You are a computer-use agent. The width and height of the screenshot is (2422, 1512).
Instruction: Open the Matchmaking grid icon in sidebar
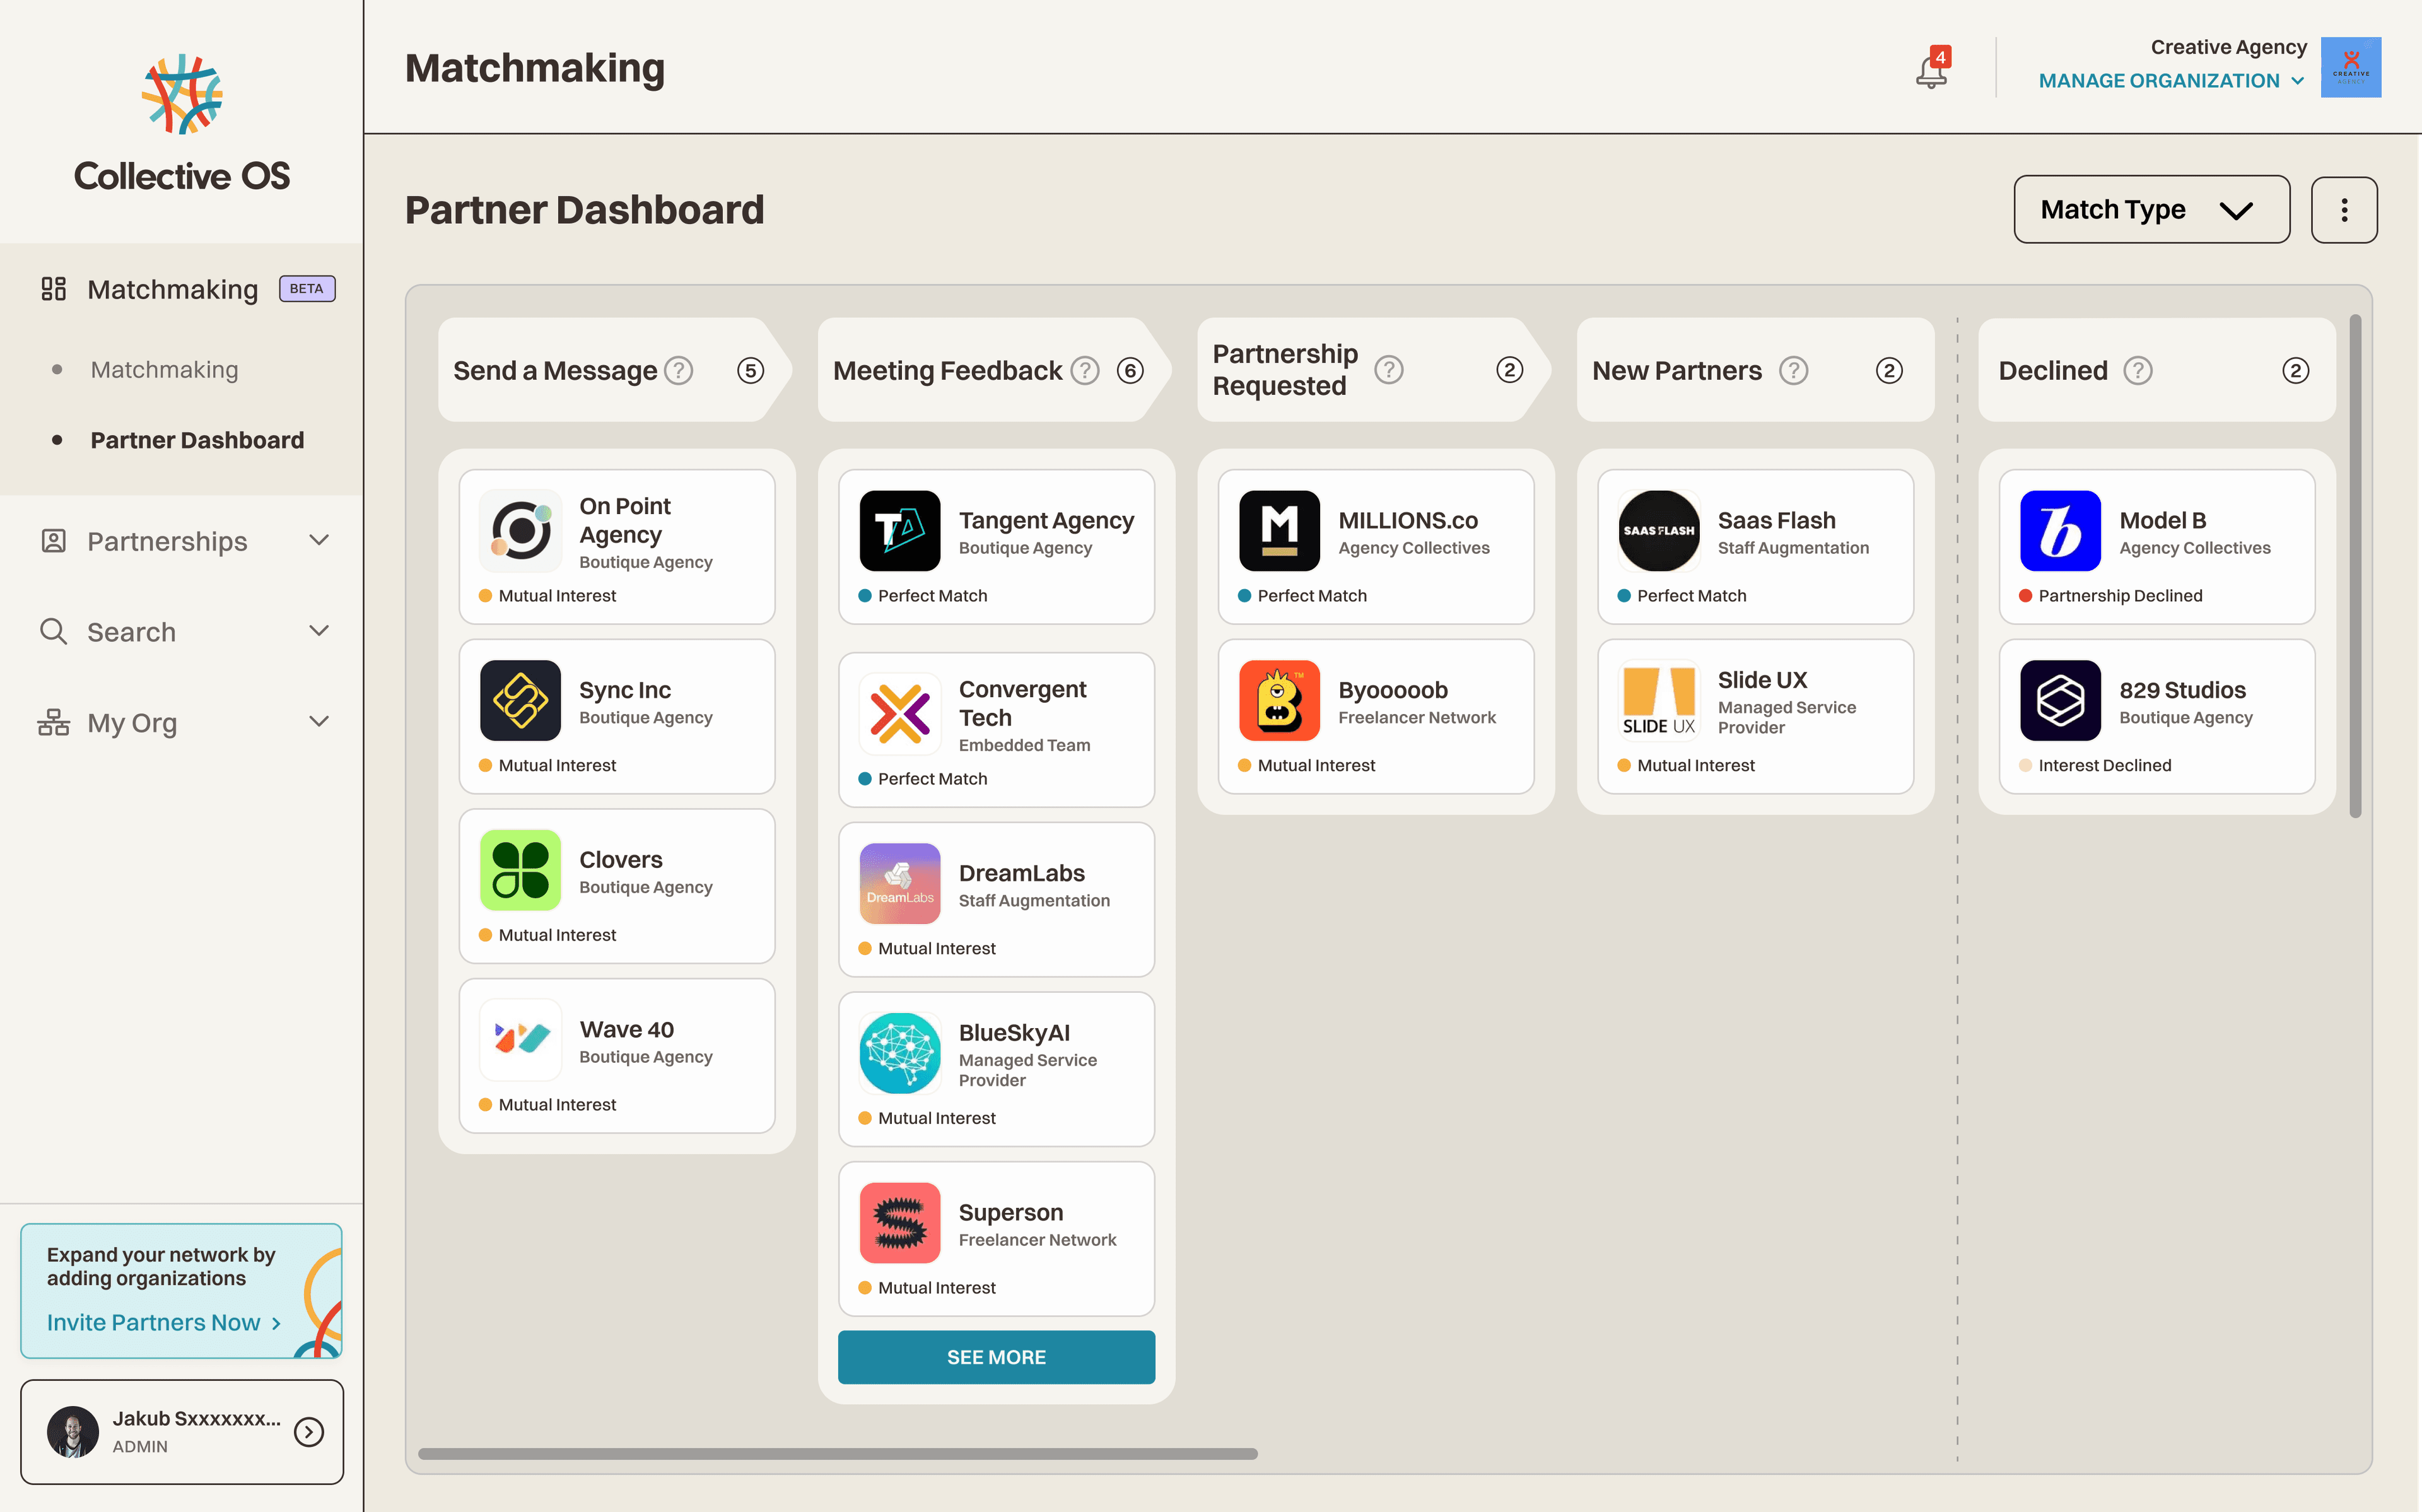point(54,289)
